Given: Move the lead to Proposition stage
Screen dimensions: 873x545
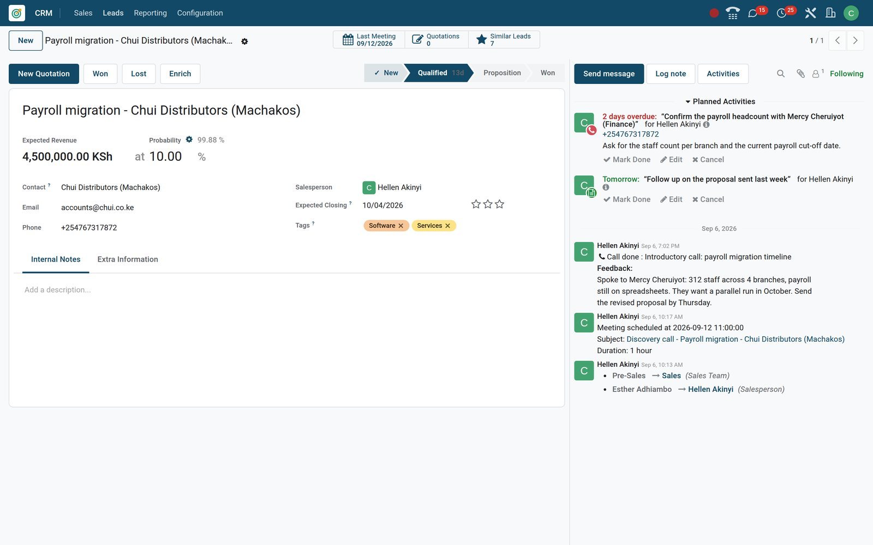Looking at the screenshot, I should tap(502, 73).
